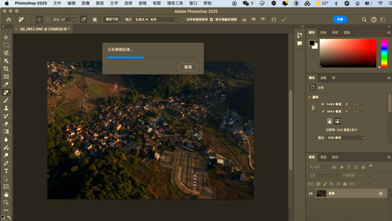Open the search magnifier in options bar

click(x=364, y=20)
